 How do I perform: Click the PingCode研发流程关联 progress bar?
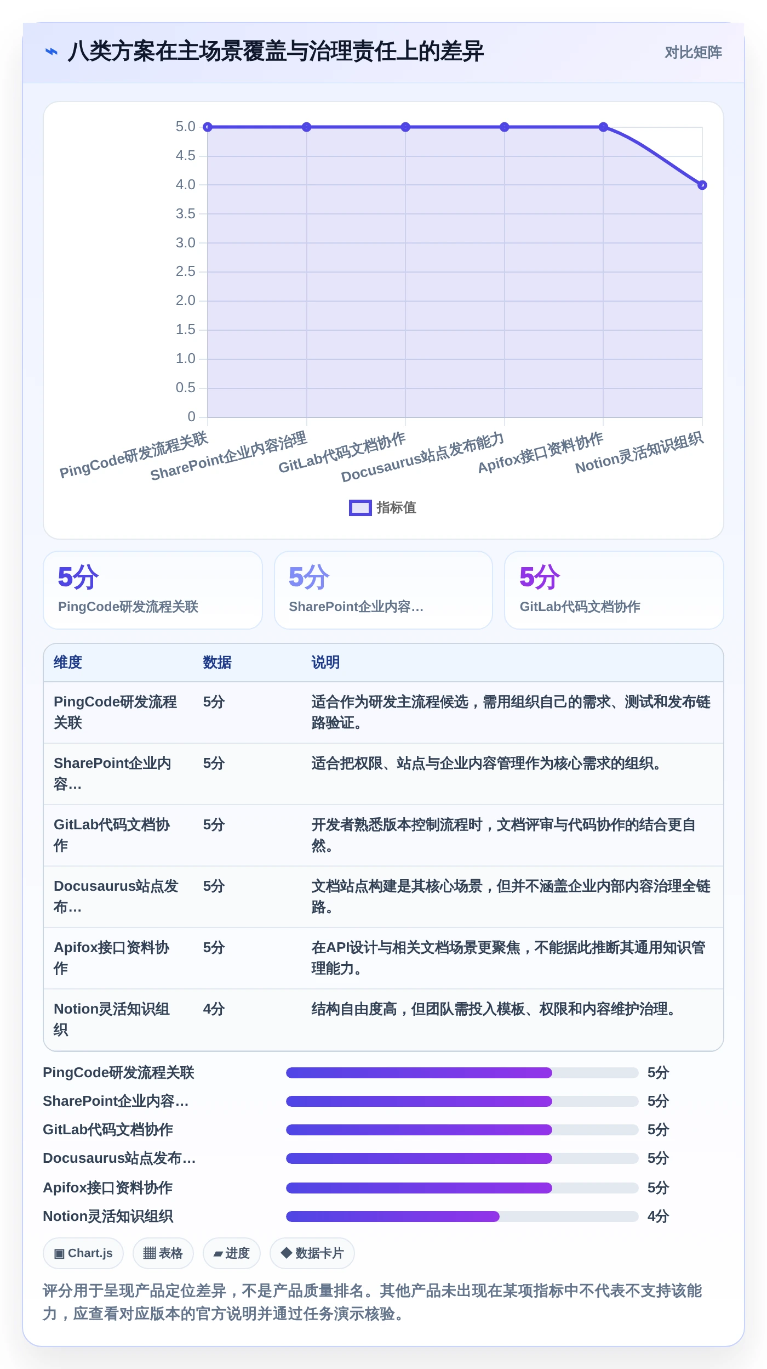(x=462, y=1073)
